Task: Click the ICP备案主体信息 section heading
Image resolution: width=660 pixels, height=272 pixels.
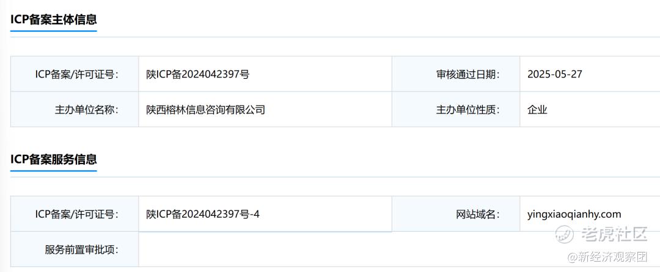Action: tap(53, 20)
